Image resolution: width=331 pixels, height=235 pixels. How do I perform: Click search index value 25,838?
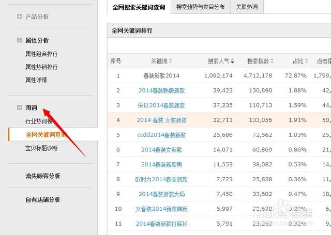point(262,179)
